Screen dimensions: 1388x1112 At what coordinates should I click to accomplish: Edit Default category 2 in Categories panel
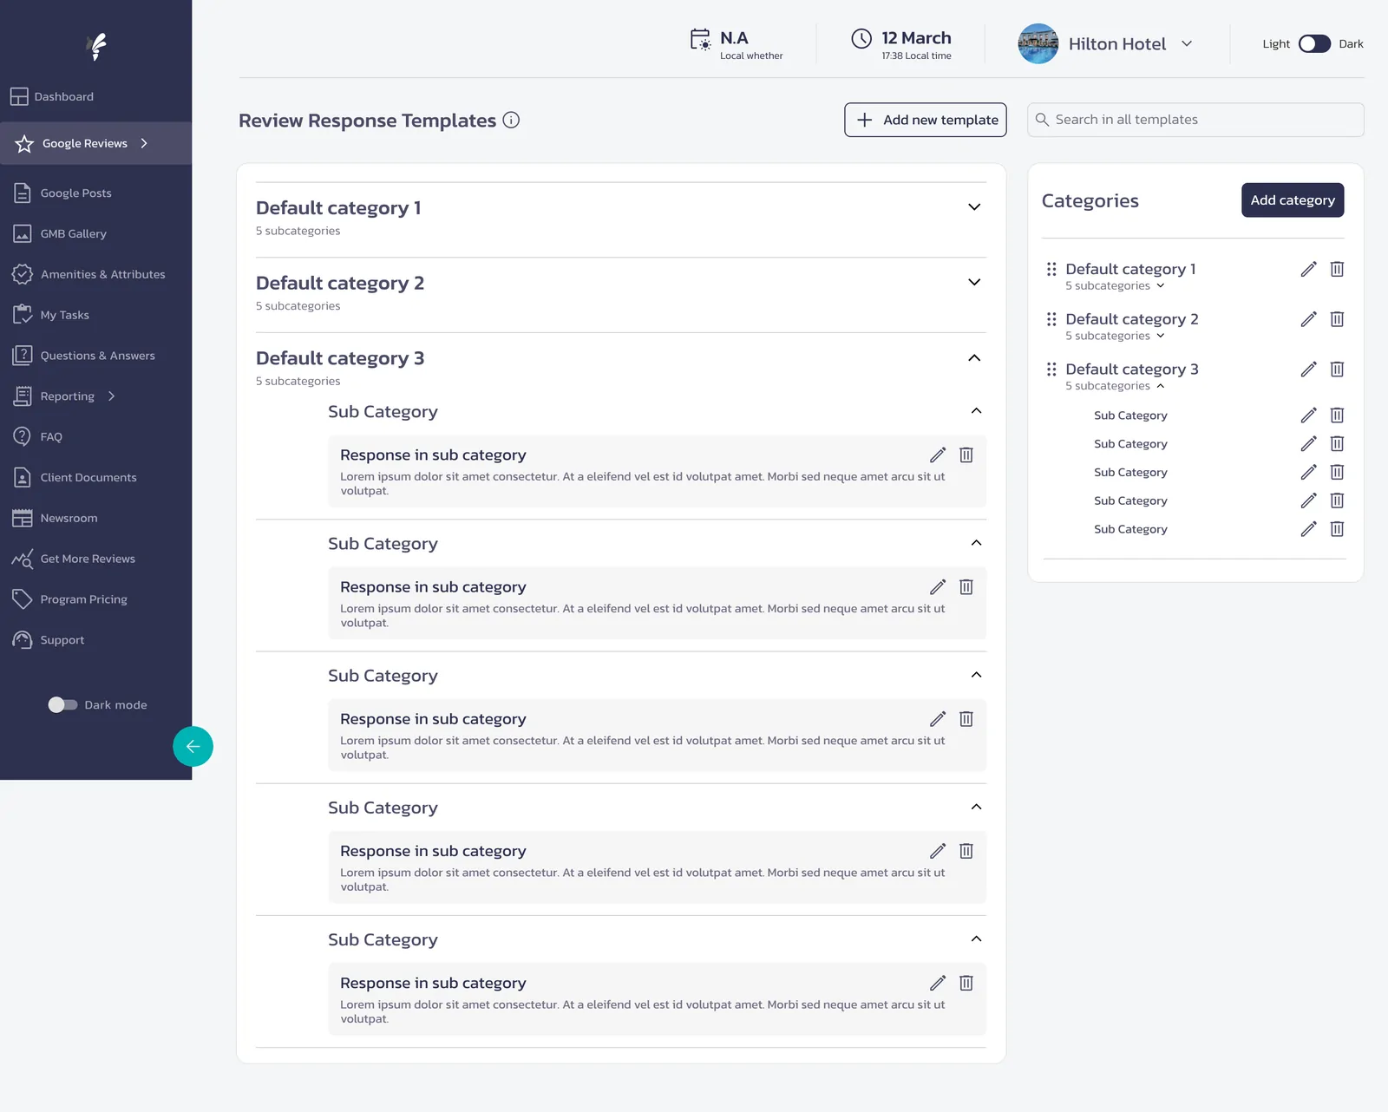point(1308,319)
